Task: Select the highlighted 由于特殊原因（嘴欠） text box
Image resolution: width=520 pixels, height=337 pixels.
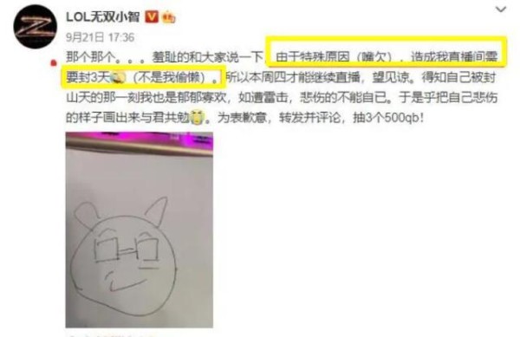Action: (x=387, y=52)
